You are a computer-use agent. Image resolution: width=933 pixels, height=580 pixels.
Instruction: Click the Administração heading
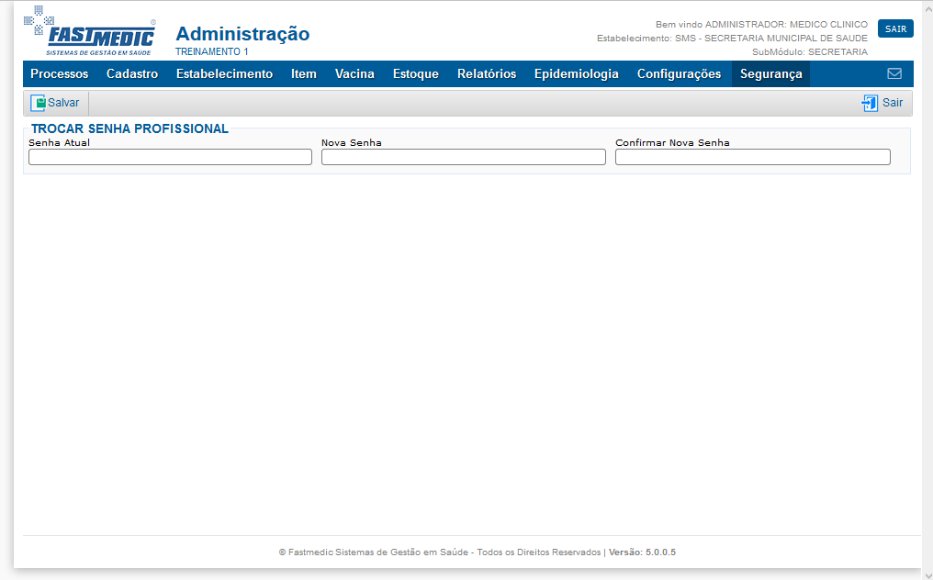242,34
